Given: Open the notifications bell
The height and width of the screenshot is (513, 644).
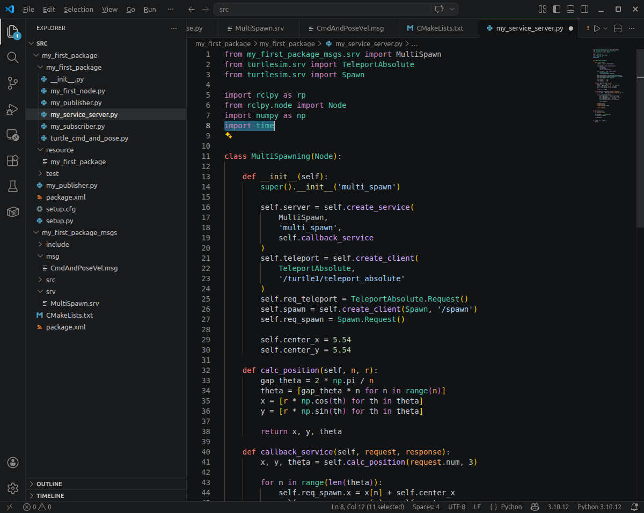Looking at the screenshot, I should coord(634,507).
